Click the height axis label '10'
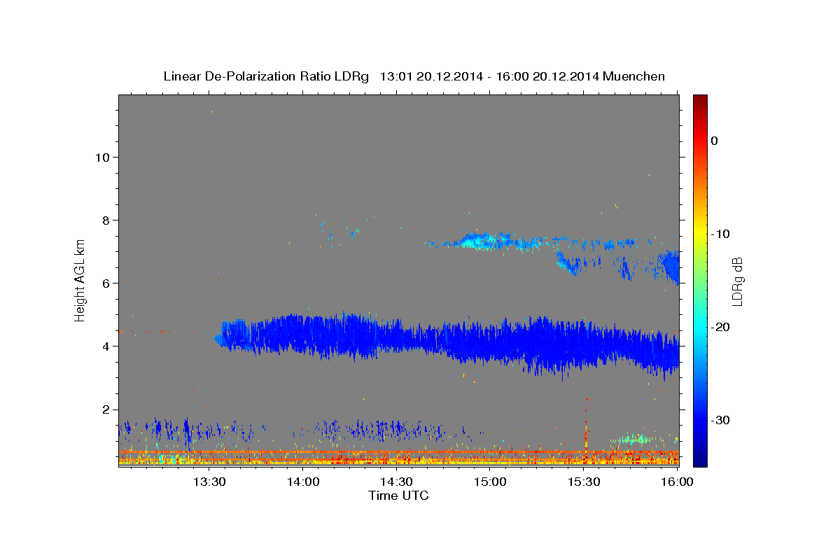 click(101, 157)
